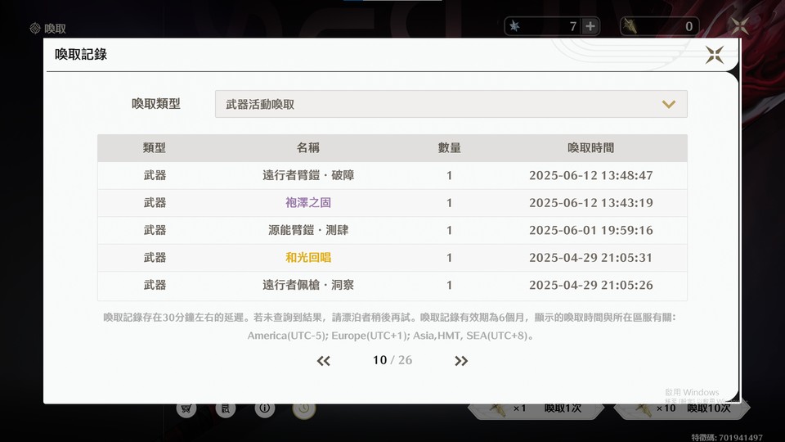Open the shop cart icon
Image resolution: width=785 pixels, height=442 pixels.
point(186,408)
